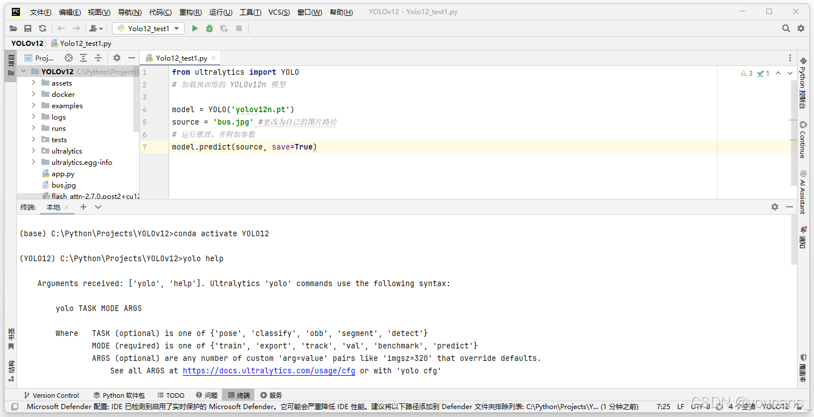Viewport: 814px width, 417px height.
Task: Start debugging with the bug icon
Action: pyautogui.click(x=209, y=28)
